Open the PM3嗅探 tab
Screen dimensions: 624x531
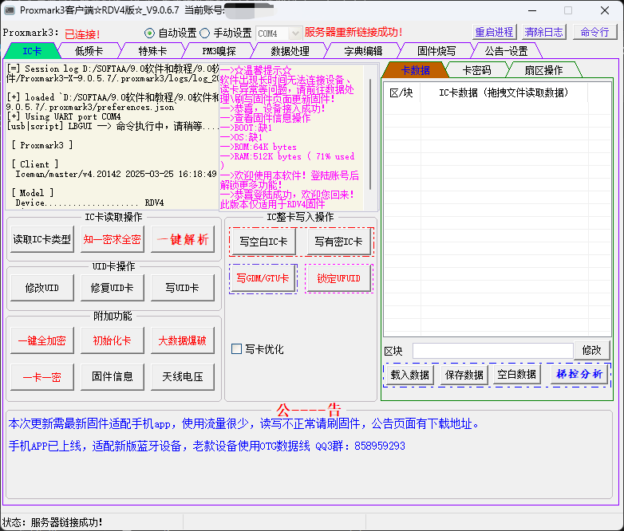click(x=219, y=51)
